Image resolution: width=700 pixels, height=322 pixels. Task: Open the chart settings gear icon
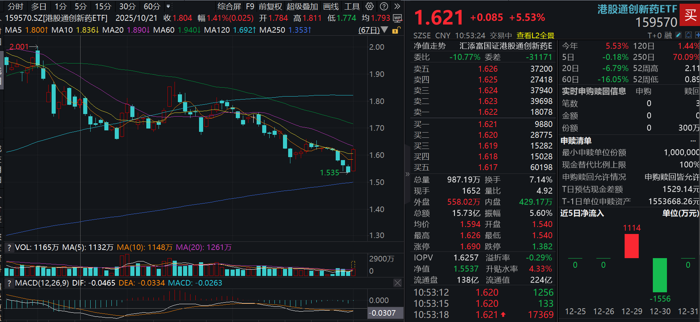pyautogui.click(x=369, y=6)
